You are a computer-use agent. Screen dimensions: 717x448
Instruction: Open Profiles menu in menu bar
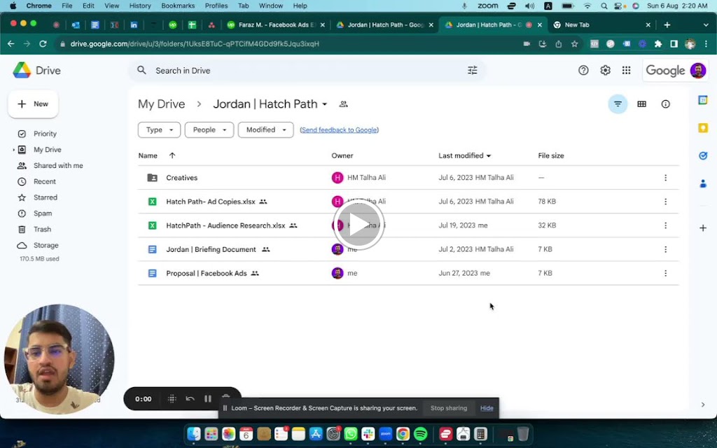pos(216,6)
